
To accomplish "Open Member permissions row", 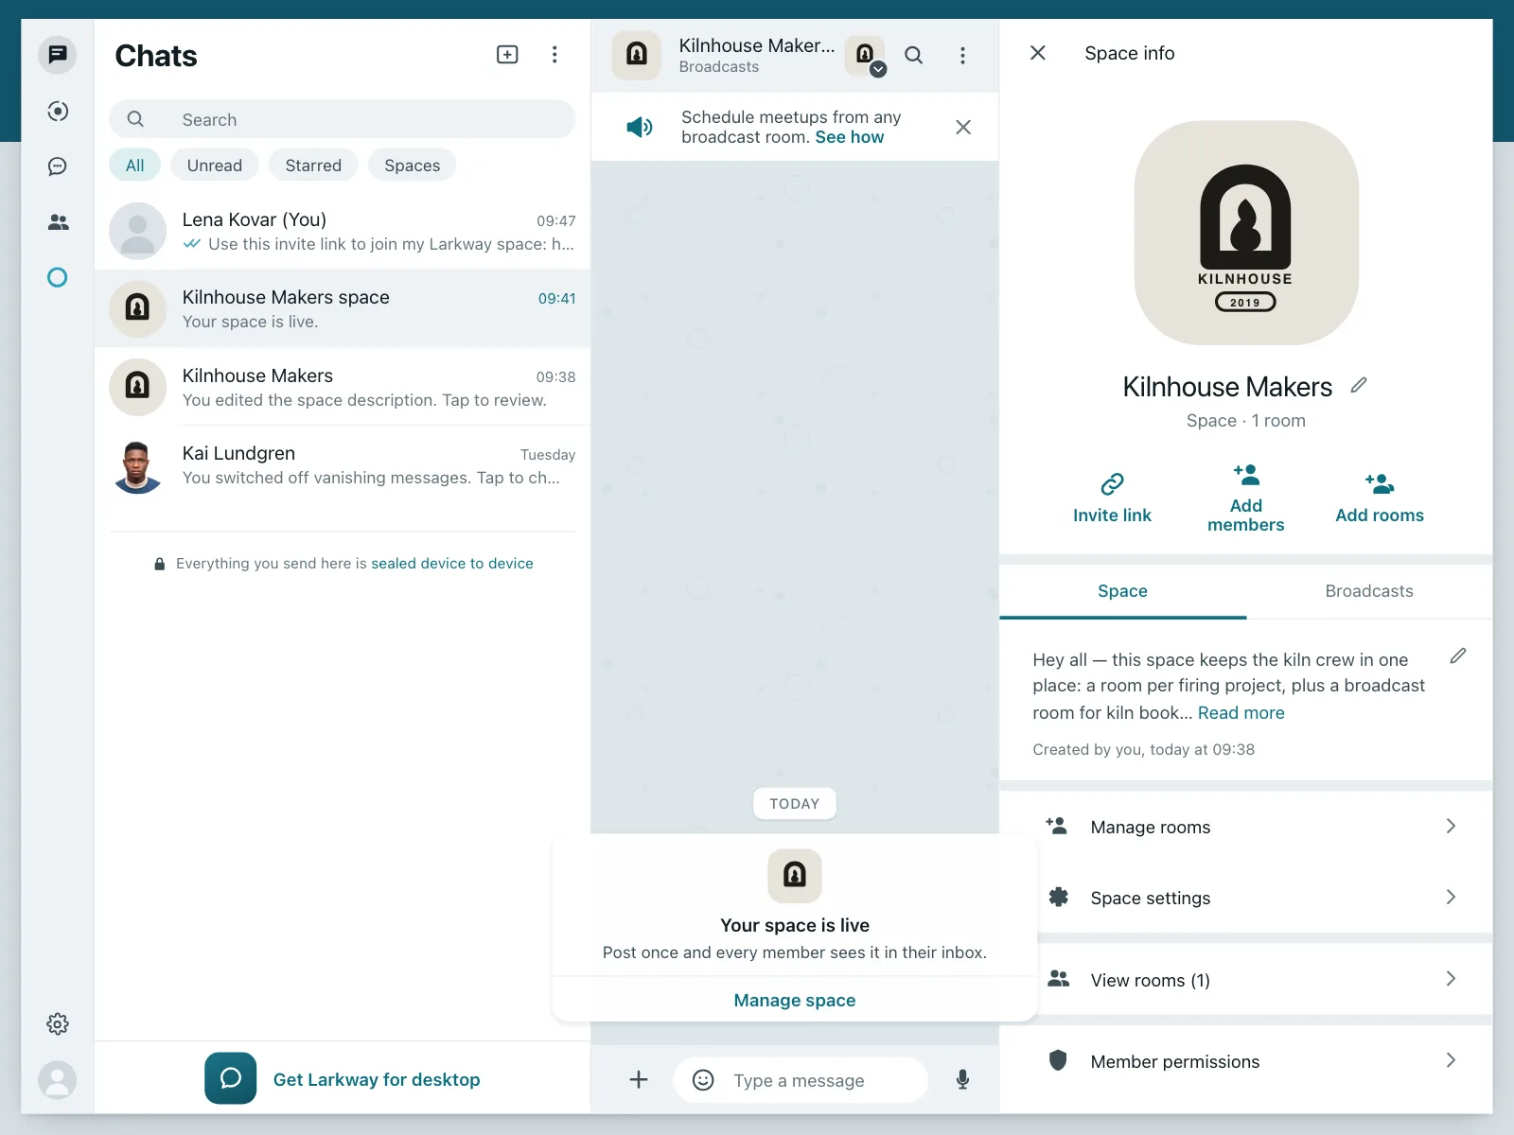I will click(1246, 1061).
